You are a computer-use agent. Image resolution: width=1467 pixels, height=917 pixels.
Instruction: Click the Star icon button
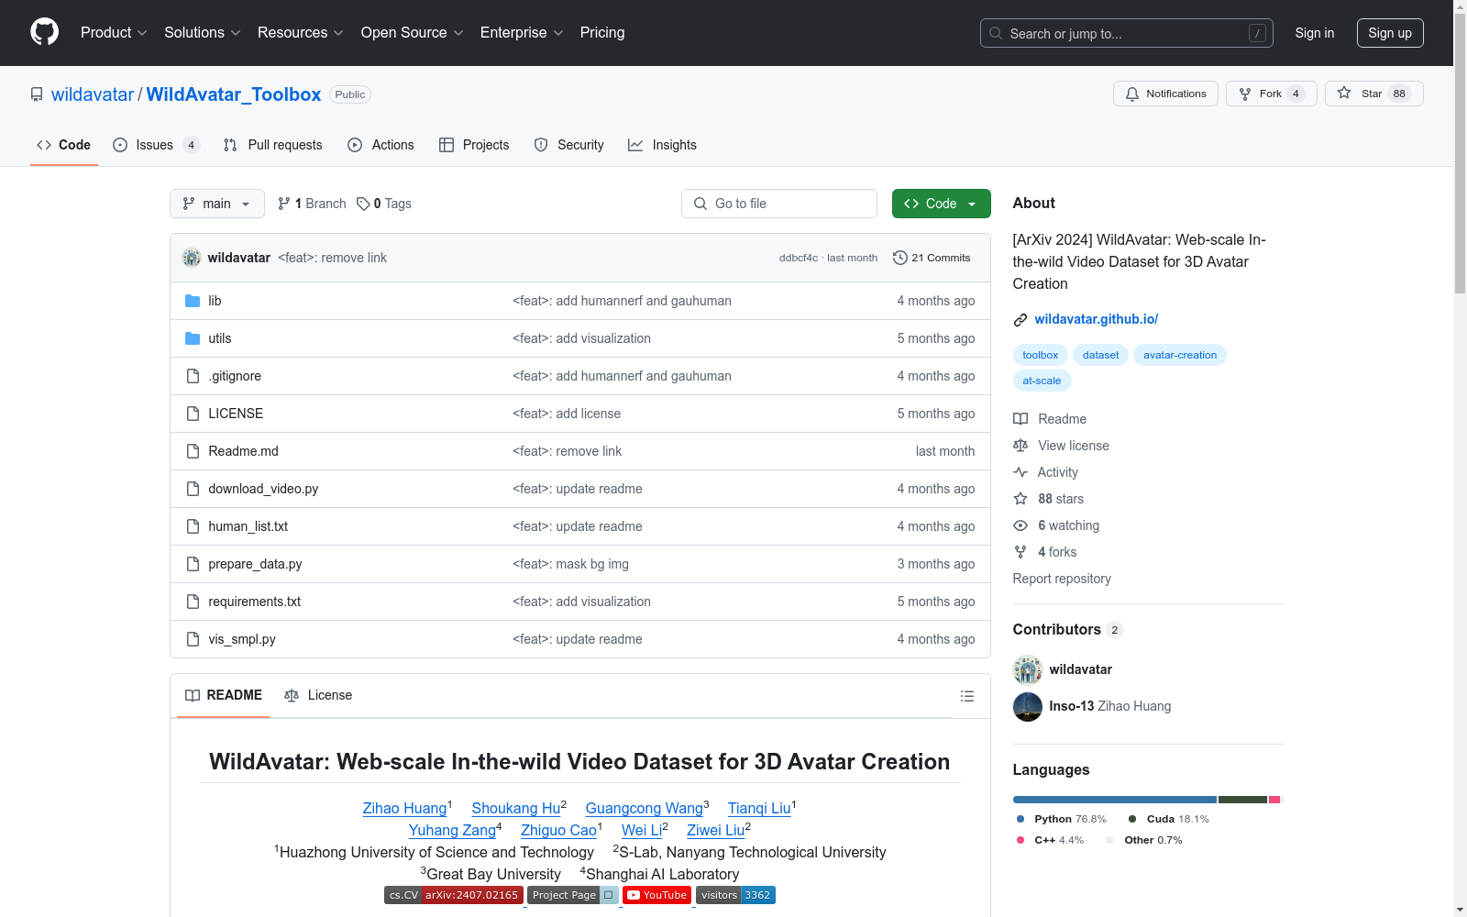(x=1344, y=94)
